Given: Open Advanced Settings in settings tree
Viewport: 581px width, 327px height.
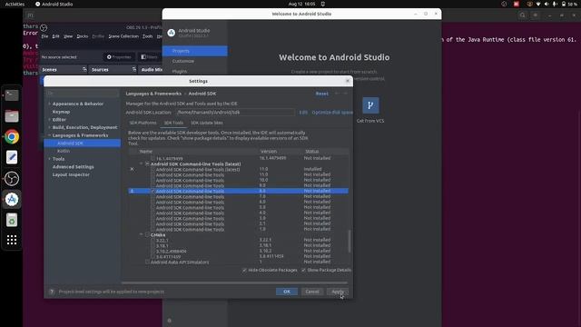Looking at the screenshot, I should tap(73, 167).
